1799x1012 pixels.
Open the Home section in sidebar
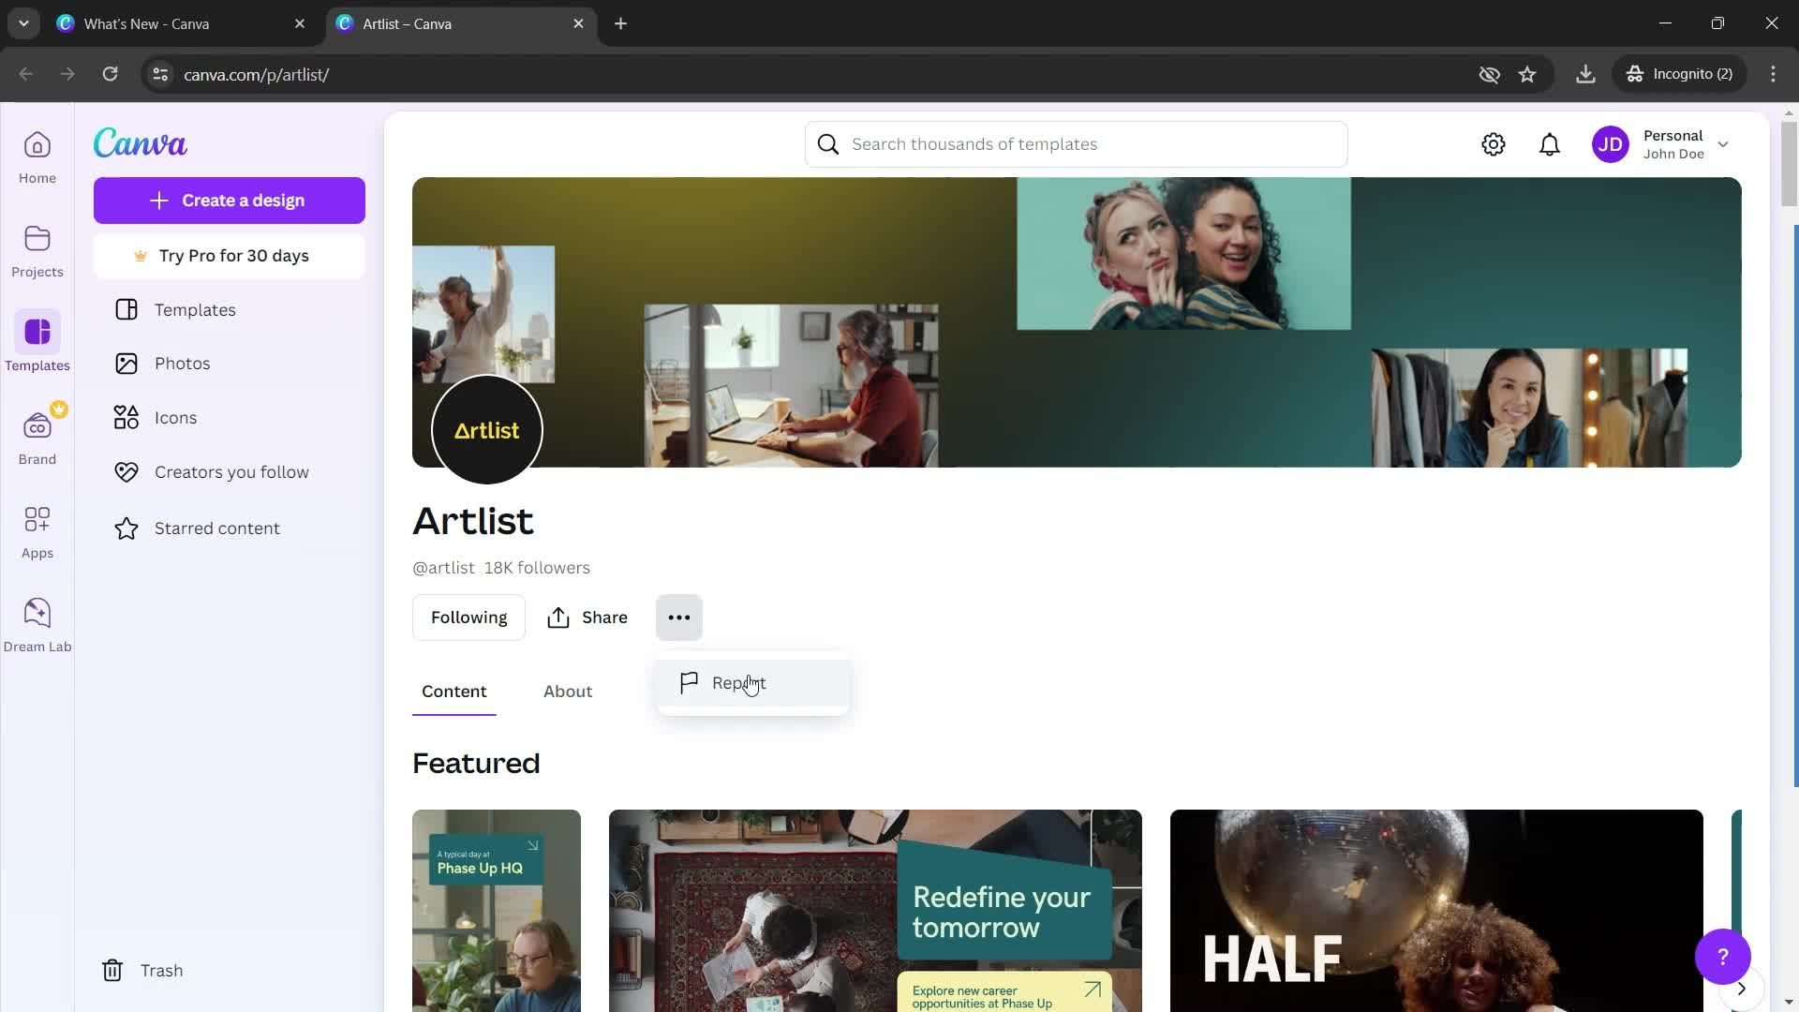pyautogui.click(x=37, y=157)
